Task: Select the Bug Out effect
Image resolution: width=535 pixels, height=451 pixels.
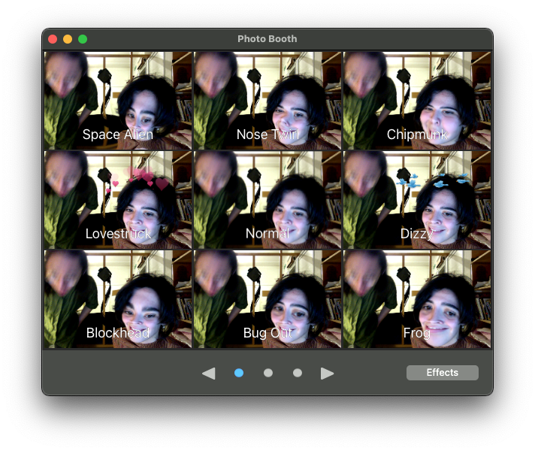Action: 267,299
